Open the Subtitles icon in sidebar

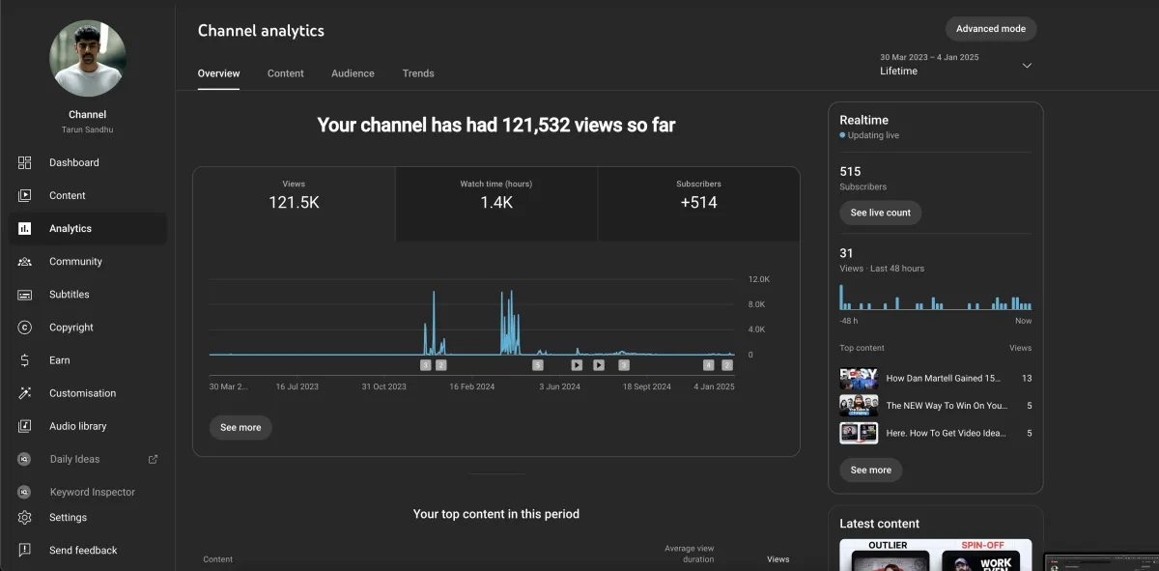[25, 295]
